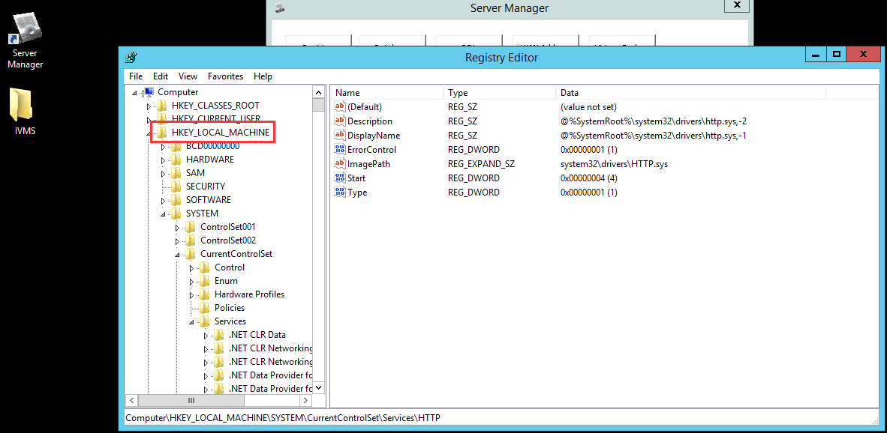Click the SAM key folder icon

pos(176,173)
